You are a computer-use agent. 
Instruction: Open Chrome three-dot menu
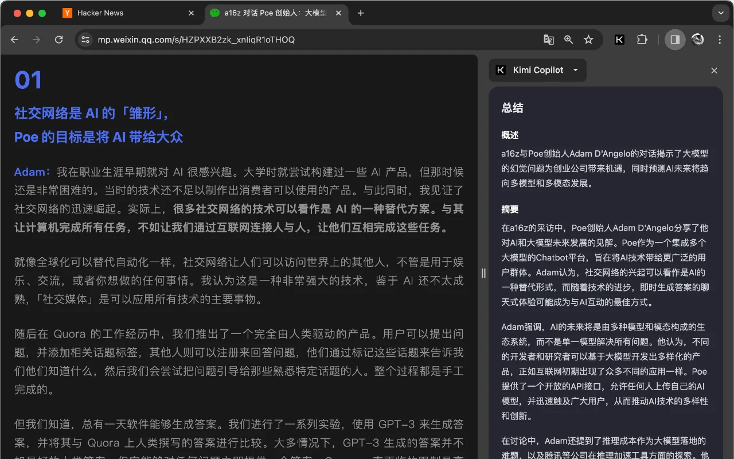720,40
